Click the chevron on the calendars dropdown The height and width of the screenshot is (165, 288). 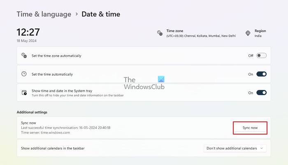click(262, 148)
